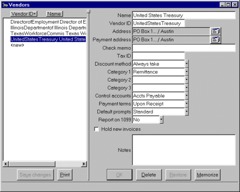
Task: Select IllinoisDepartmentof vendor in the list
Action: 48,28
